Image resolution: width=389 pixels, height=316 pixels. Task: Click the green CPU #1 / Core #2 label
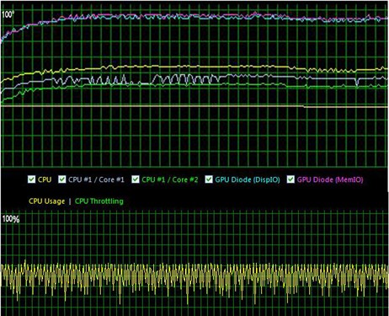170,179
